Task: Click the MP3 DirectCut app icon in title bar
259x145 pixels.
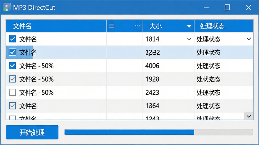Action: coord(7,7)
